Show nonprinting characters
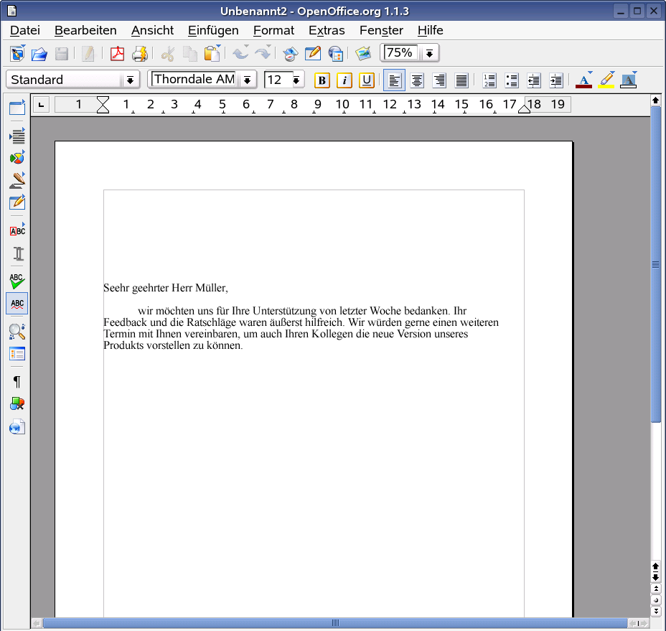The width and height of the screenshot is (666, 631). click(17, 382)
